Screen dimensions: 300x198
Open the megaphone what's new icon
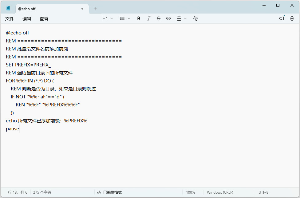click(x=282, y=18)
